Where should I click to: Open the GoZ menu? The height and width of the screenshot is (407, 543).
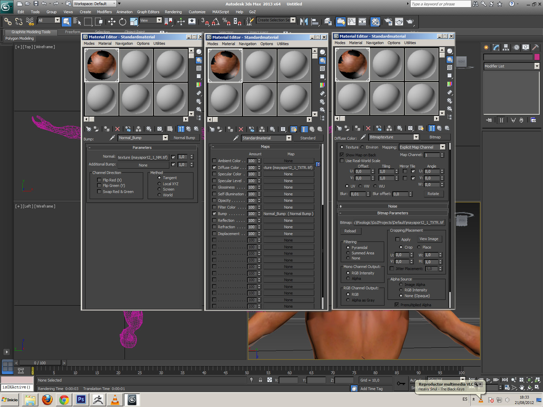click(252, 12)
